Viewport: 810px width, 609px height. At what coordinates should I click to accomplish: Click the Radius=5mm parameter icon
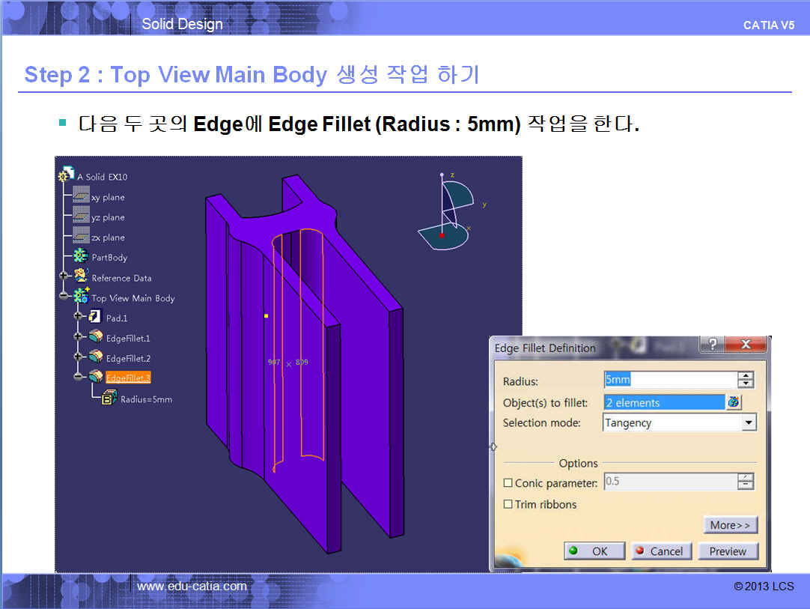tap(109, 398)
